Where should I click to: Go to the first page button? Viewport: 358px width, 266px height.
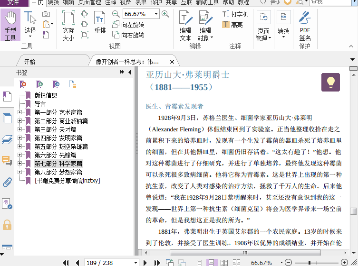pos(66,263)
